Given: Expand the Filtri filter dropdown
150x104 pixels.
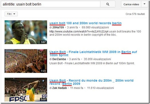Looking at the screenshot, I should pos(11,14).
